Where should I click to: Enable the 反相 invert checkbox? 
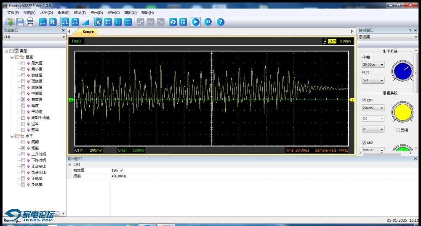point(398,130)
